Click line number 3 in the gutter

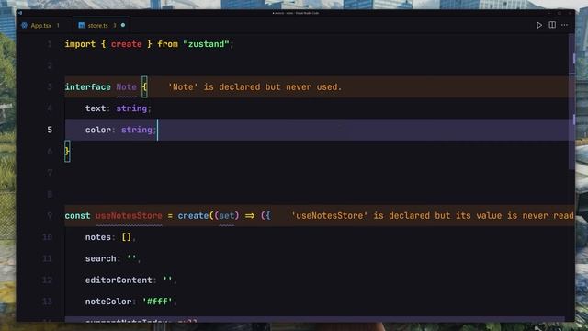pyautogui.click(x=50, y=87)
